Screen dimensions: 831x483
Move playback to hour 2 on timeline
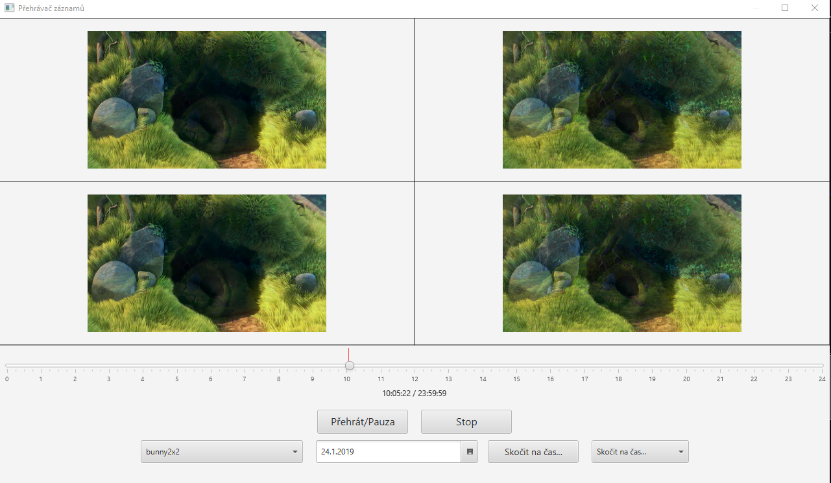pos(75,366)
